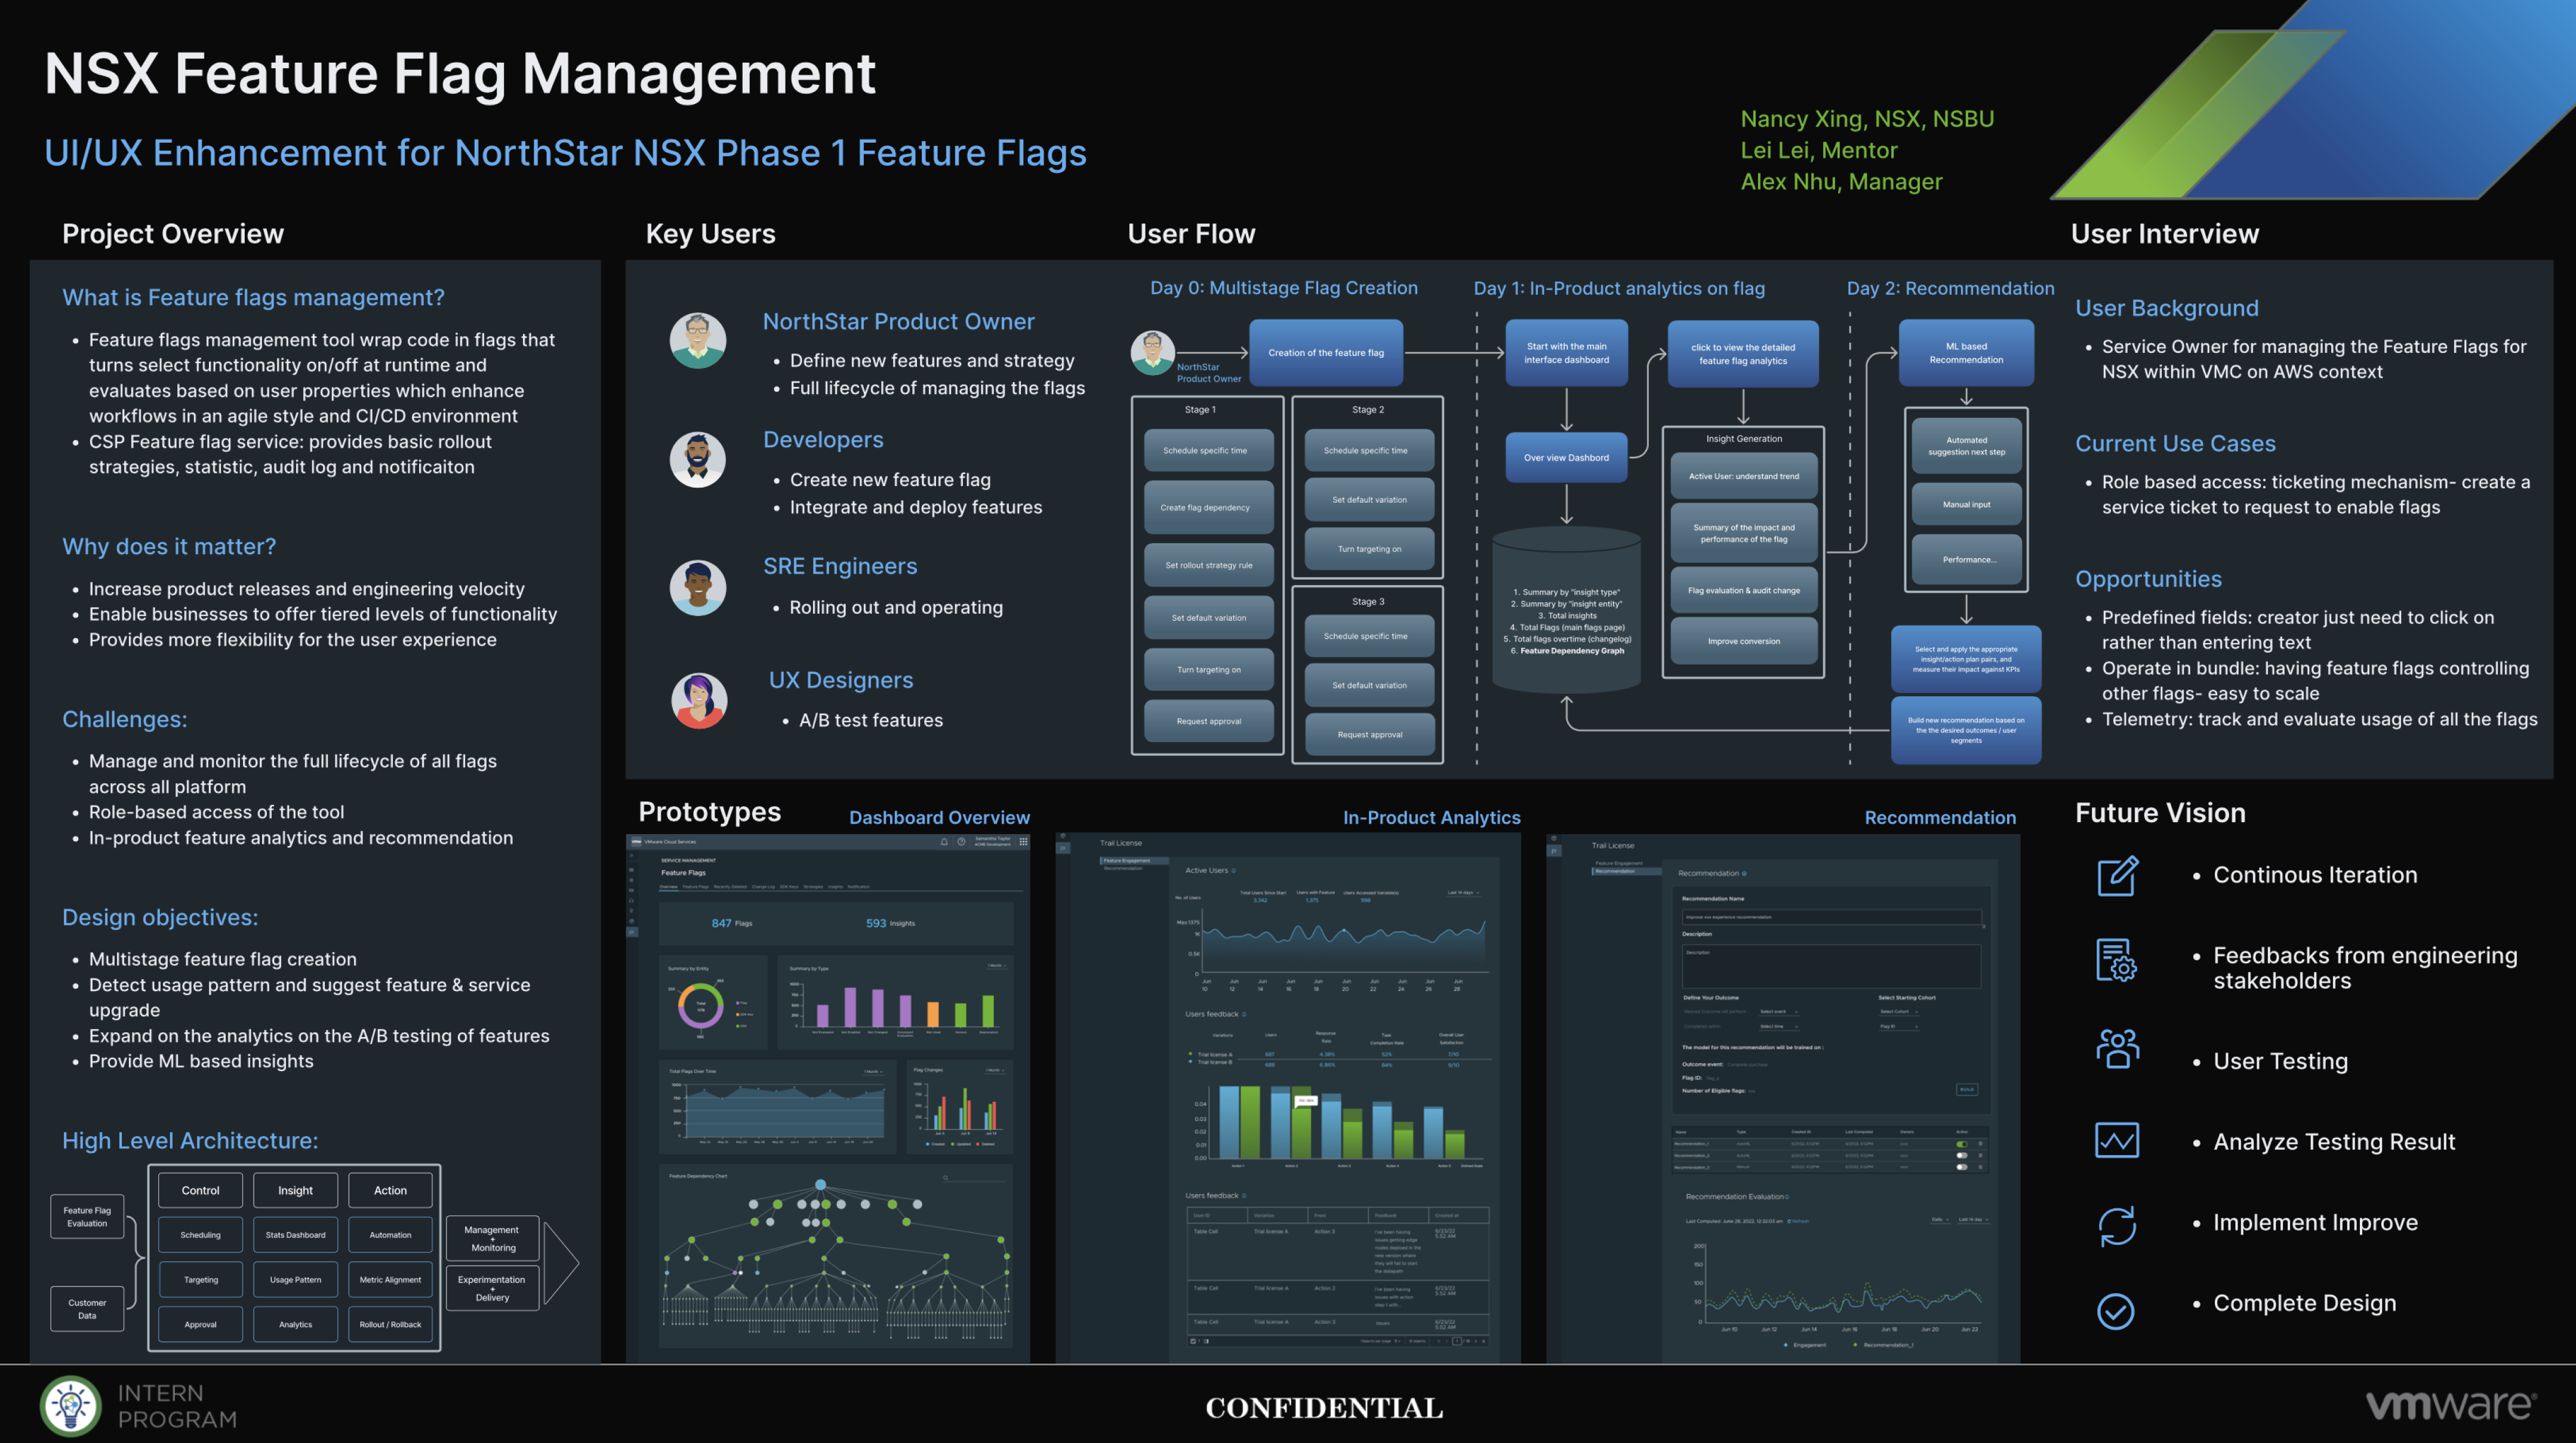Click the UX Designers purple-haired avatar

[699, 700]
